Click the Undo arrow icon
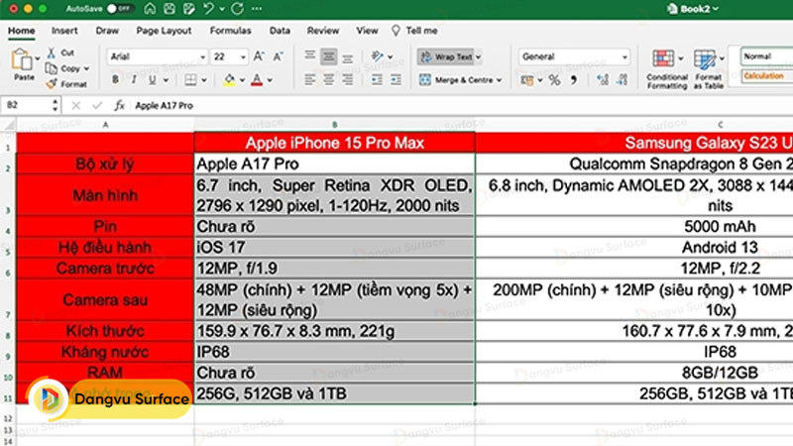 (x=209, y=9)
